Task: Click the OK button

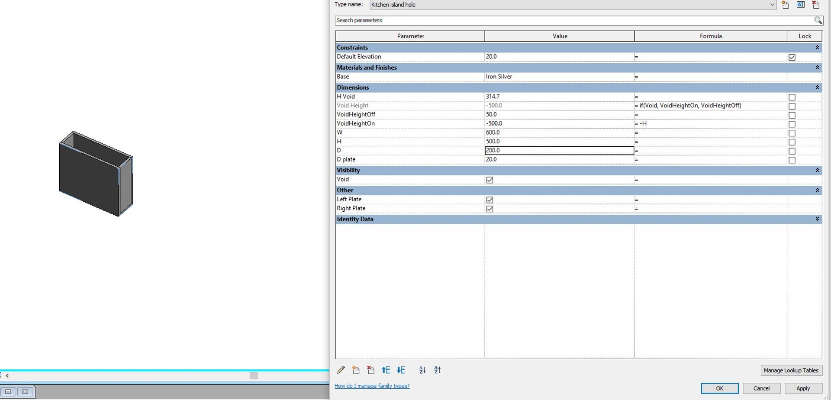Action: coord(720,388)
